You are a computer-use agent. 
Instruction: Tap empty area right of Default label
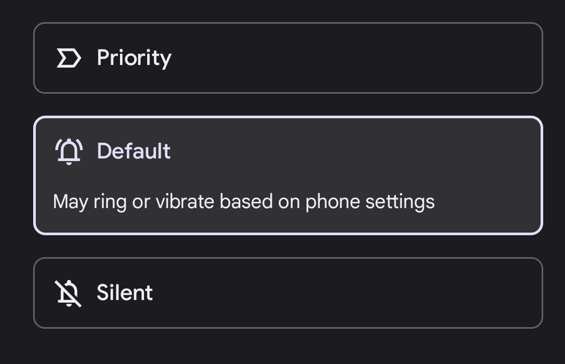[x=353, y=151]
